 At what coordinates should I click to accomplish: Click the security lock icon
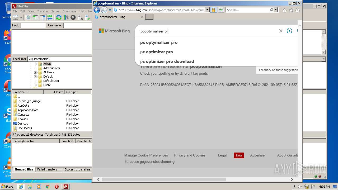(213, 10)
